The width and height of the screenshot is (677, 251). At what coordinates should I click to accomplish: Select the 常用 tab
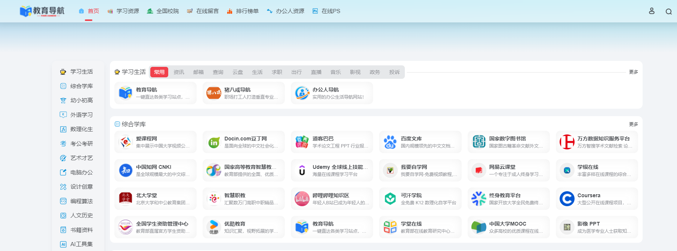pyautogui.click(x=159, y=72)
